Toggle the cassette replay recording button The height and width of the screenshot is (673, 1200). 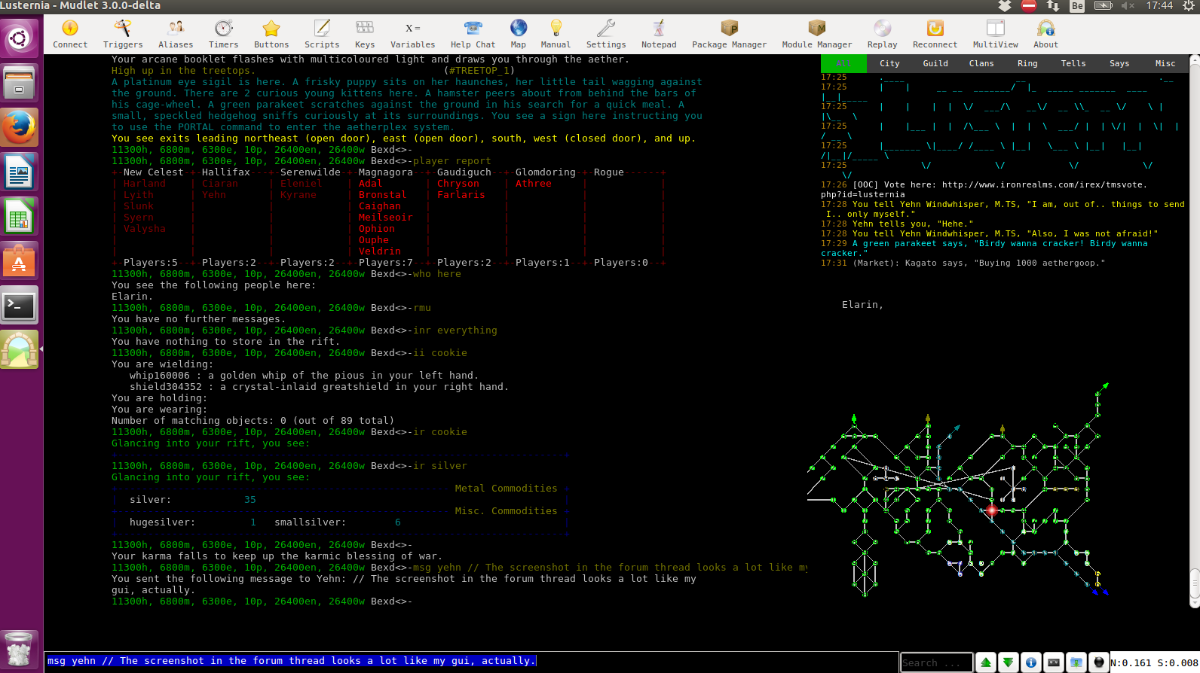[x=1054, y=662]
